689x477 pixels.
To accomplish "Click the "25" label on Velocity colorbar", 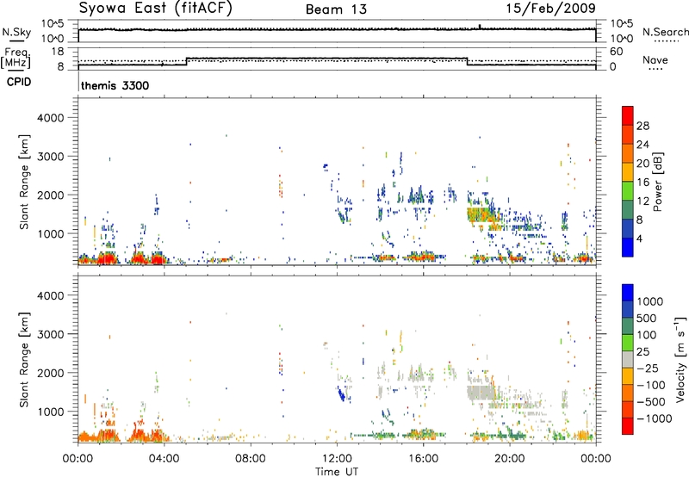I will 642,351.
